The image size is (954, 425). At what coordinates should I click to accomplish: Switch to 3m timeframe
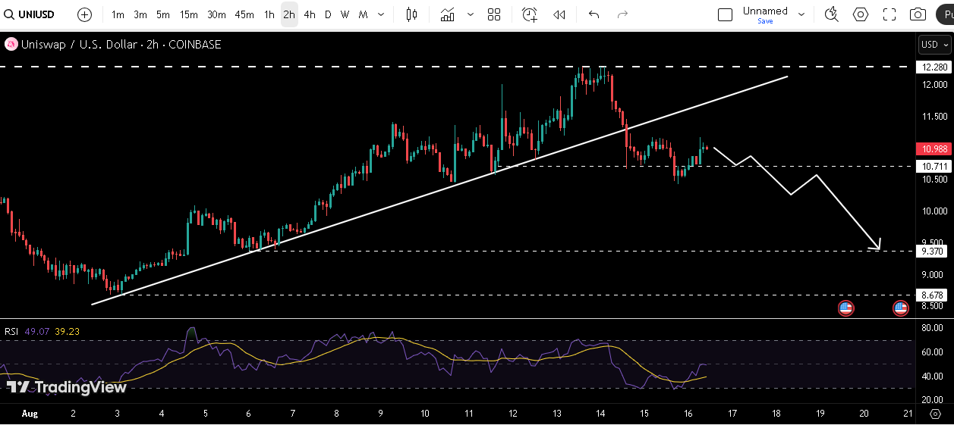140,14
